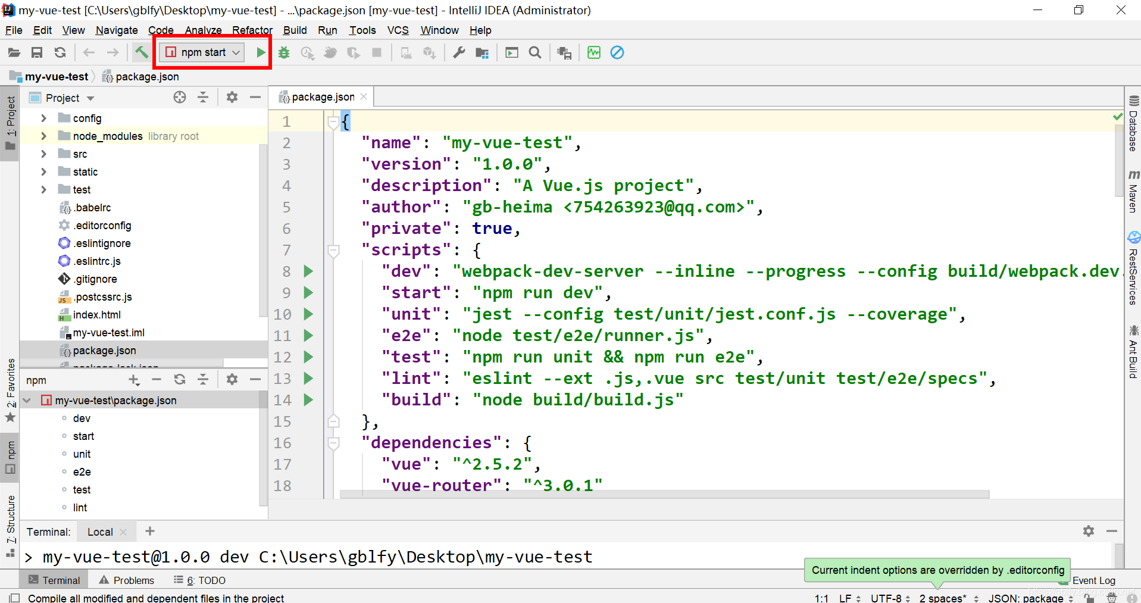
Task: Toggle the Ant Build tool window button
Action: 1133,351
